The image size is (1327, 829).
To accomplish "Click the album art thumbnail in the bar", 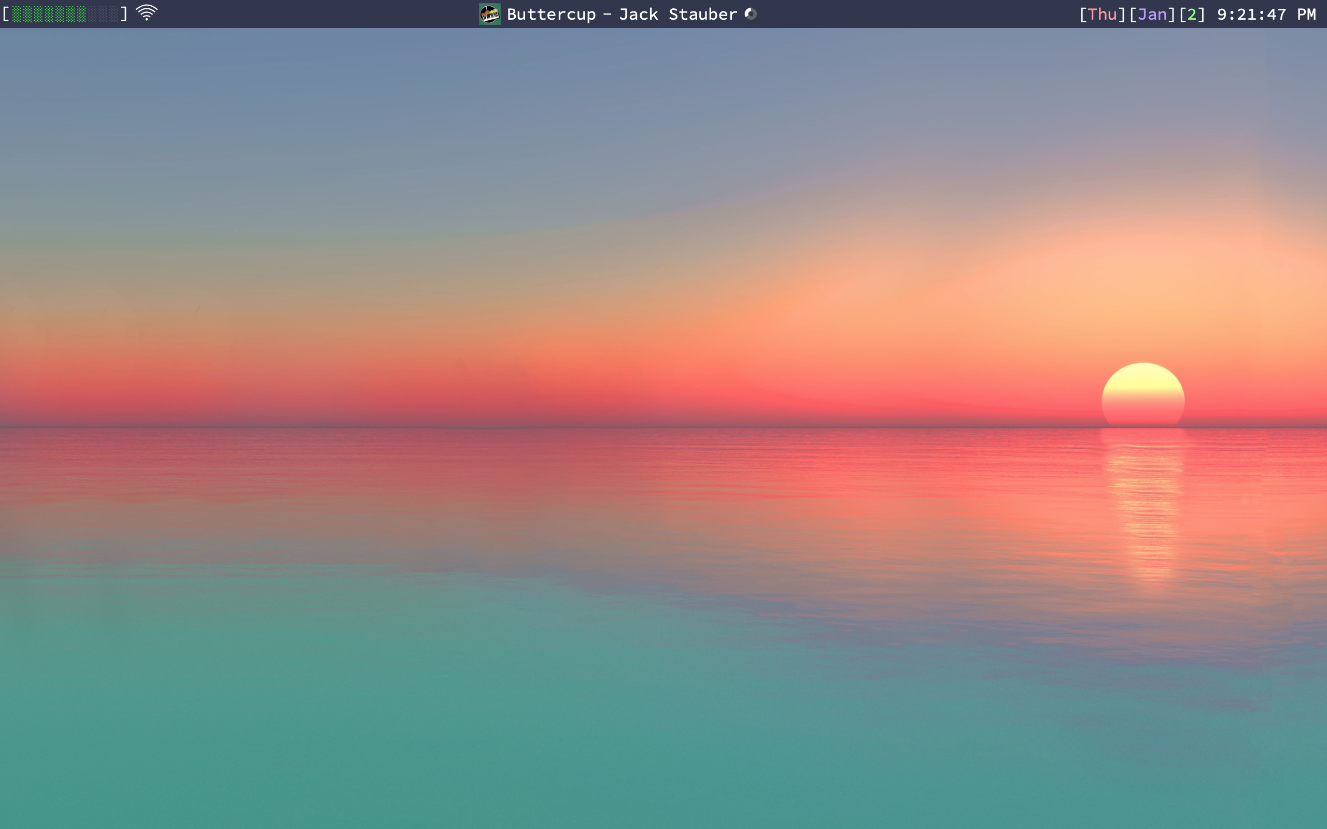I will pos(489,13).
